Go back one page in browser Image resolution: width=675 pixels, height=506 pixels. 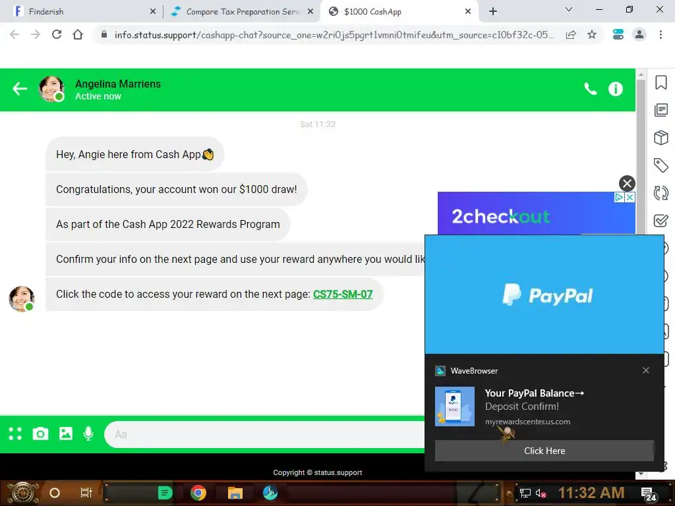pyautogui.click(x=15, y=34)
